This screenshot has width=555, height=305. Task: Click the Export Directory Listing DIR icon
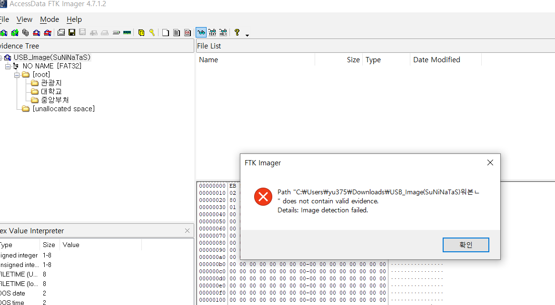188,32
